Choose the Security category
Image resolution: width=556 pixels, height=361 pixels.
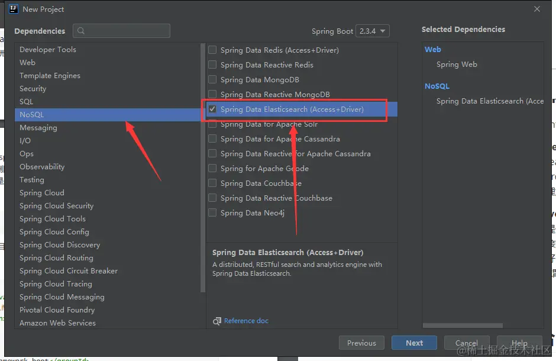(x=108, y=89)
